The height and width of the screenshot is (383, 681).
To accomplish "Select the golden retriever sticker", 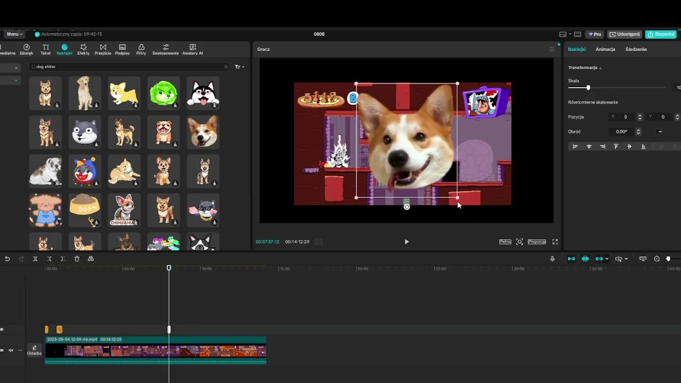I will [x=85, y=93].
